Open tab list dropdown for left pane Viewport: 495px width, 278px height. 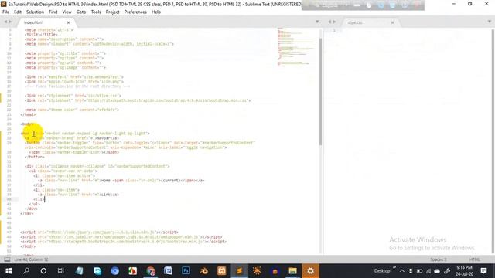click(x=317, y=22)
